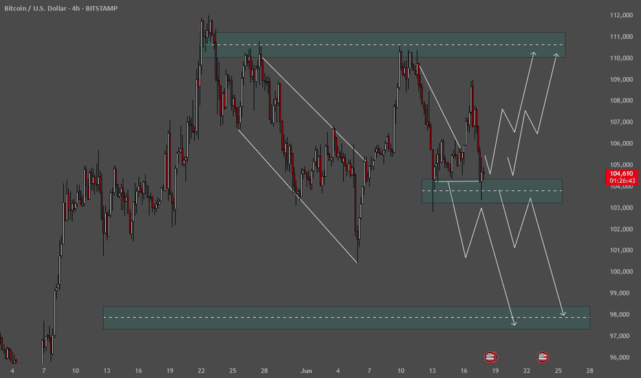Click the US economic event flag near date 23
Image resolution: width=641 pixels, height=378 pixels.
click(543, 357)
